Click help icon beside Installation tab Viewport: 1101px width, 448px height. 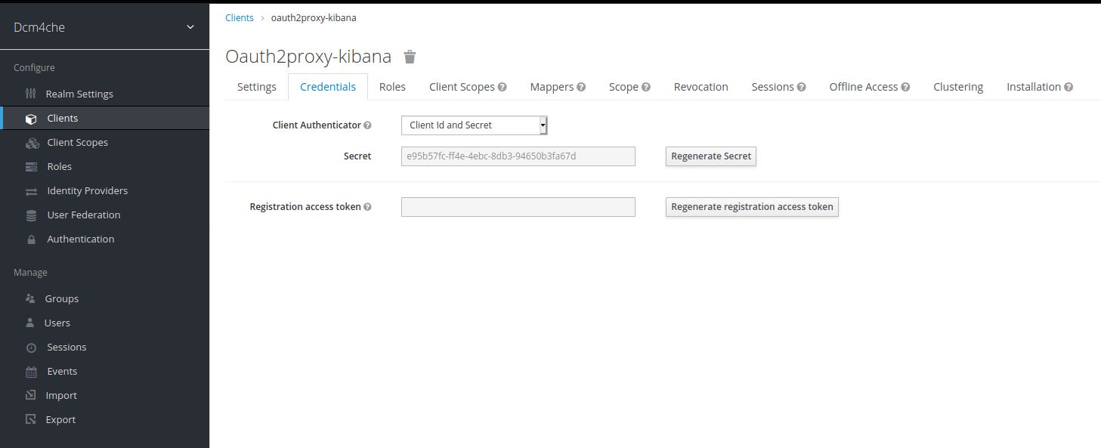point(1069,87)
